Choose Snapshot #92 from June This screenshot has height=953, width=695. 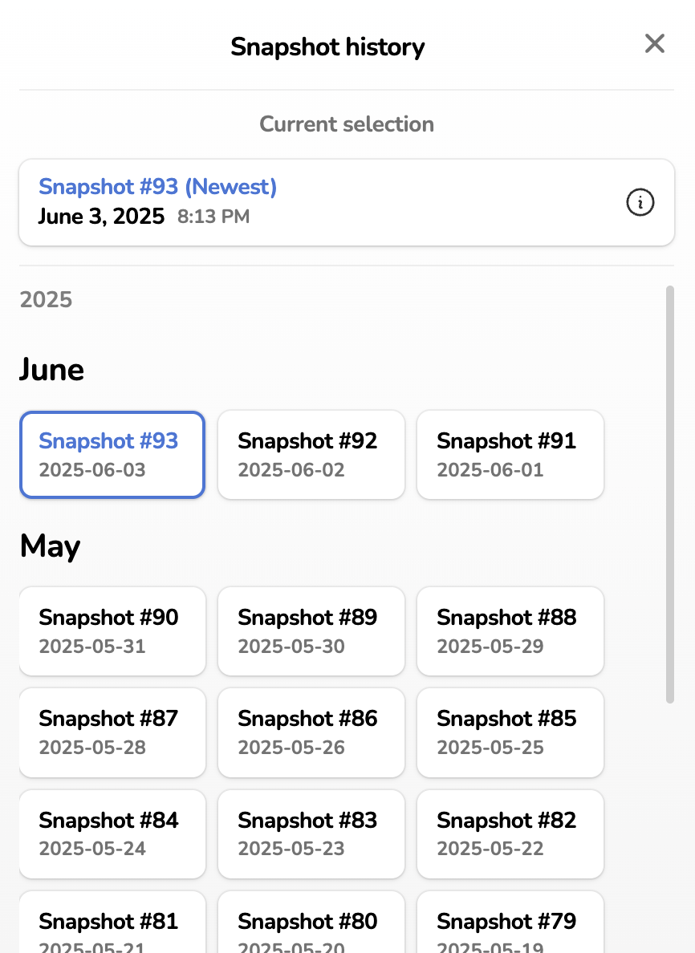tap(311, 455)
